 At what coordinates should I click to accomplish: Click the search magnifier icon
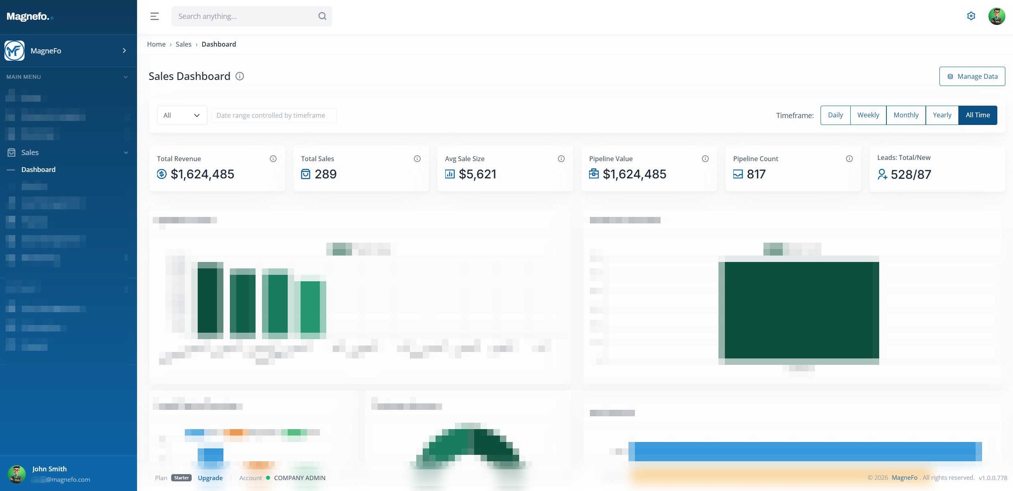(x=322, y=16)
